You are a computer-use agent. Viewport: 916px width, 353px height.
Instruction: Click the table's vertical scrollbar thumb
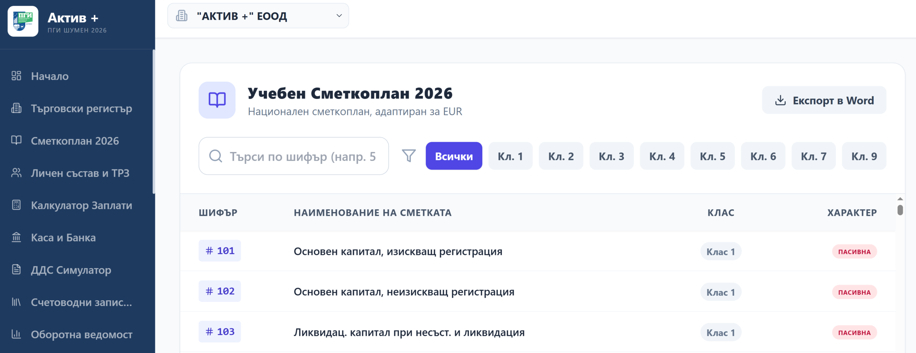click(900, 210)
